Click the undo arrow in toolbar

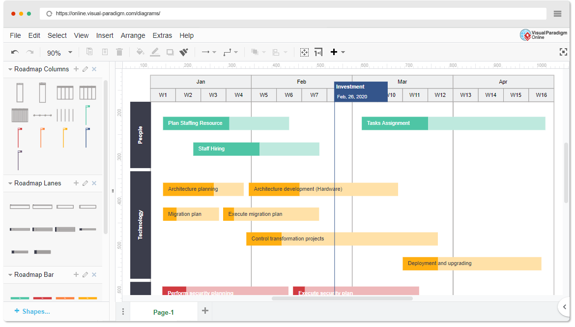[15, 52]
